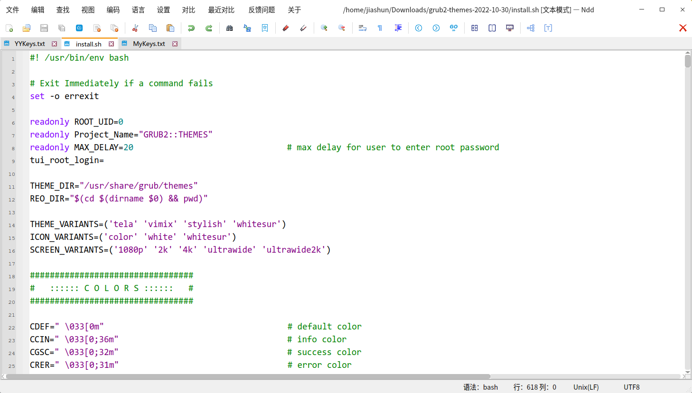Switch to the YYKeys.txt tab

[29, 44]
